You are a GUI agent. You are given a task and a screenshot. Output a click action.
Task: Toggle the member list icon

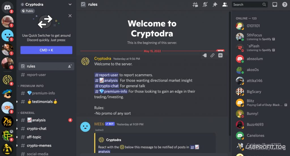tap(225, 5)
